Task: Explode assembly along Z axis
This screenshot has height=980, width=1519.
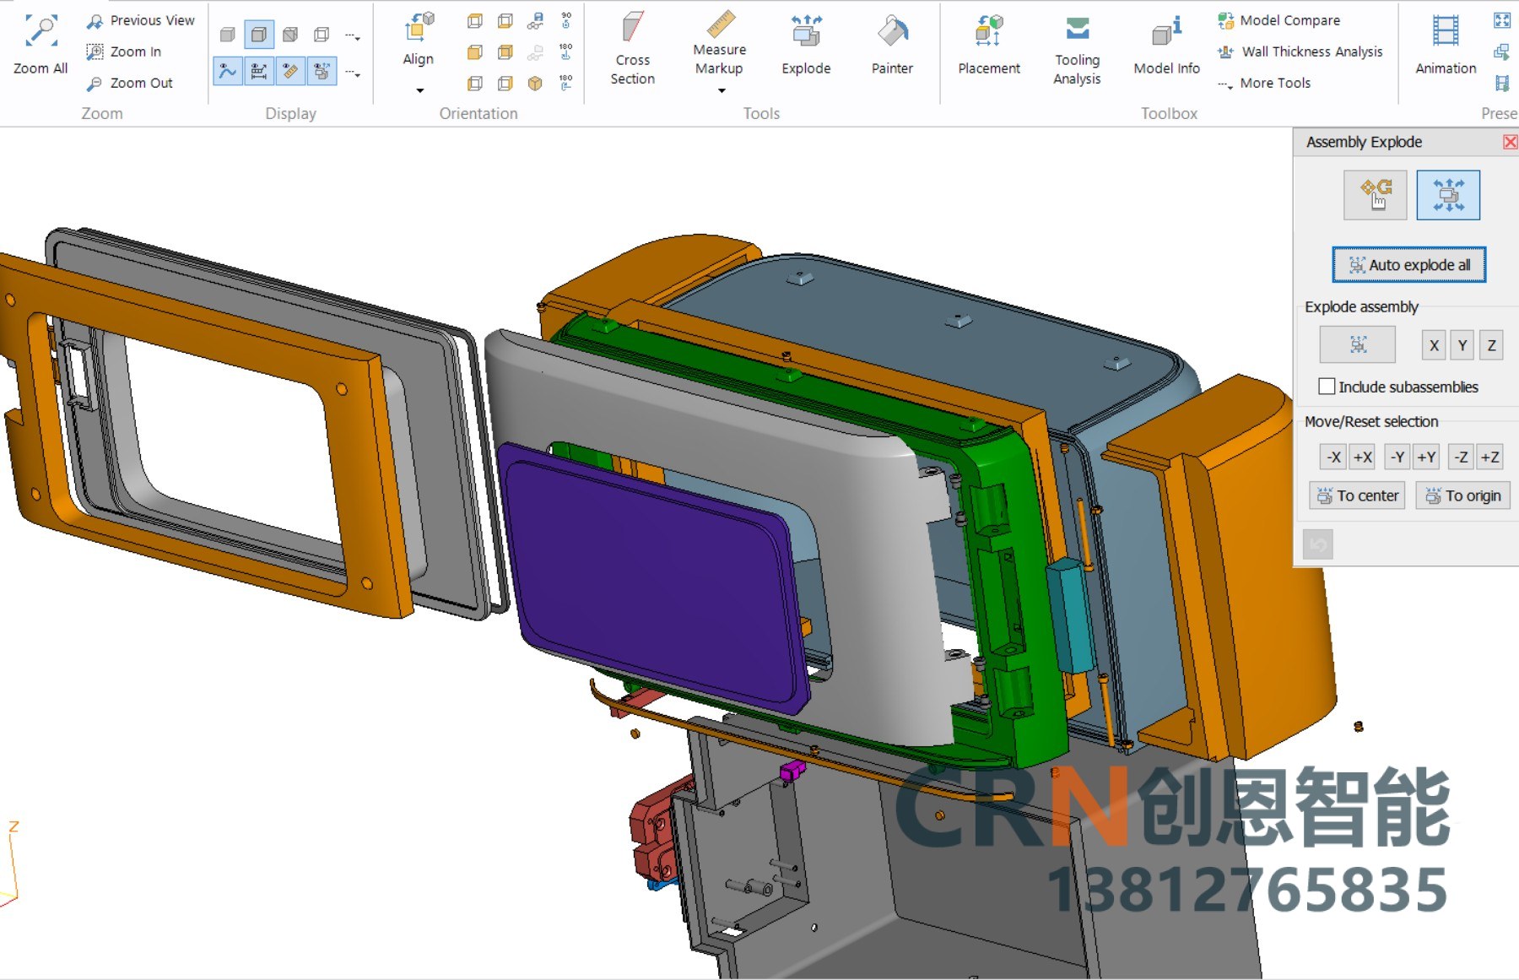Action: click(x=1491, y=345)
